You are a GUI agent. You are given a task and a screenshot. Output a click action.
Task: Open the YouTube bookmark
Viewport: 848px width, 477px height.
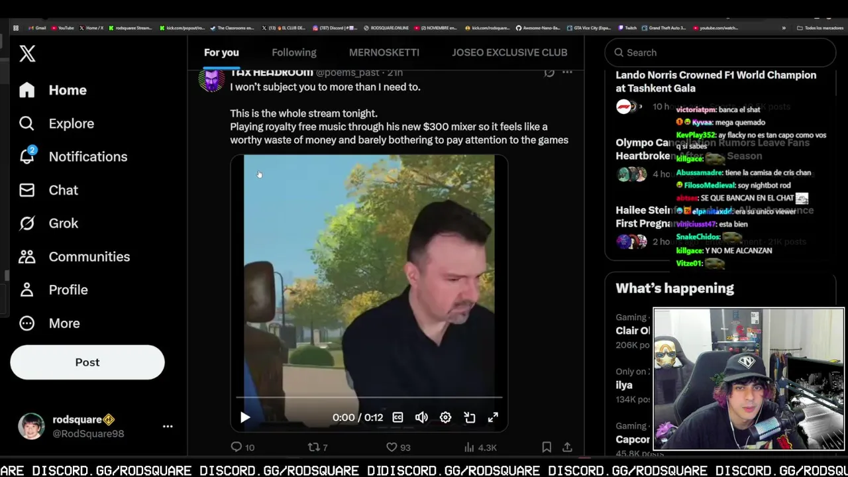click(62, 28)
